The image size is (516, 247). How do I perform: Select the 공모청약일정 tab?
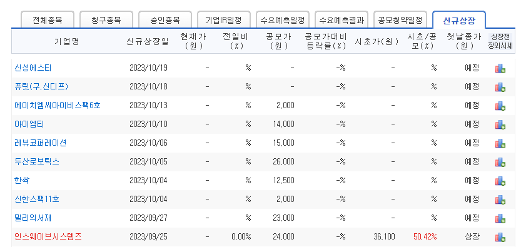click(400, 20)
